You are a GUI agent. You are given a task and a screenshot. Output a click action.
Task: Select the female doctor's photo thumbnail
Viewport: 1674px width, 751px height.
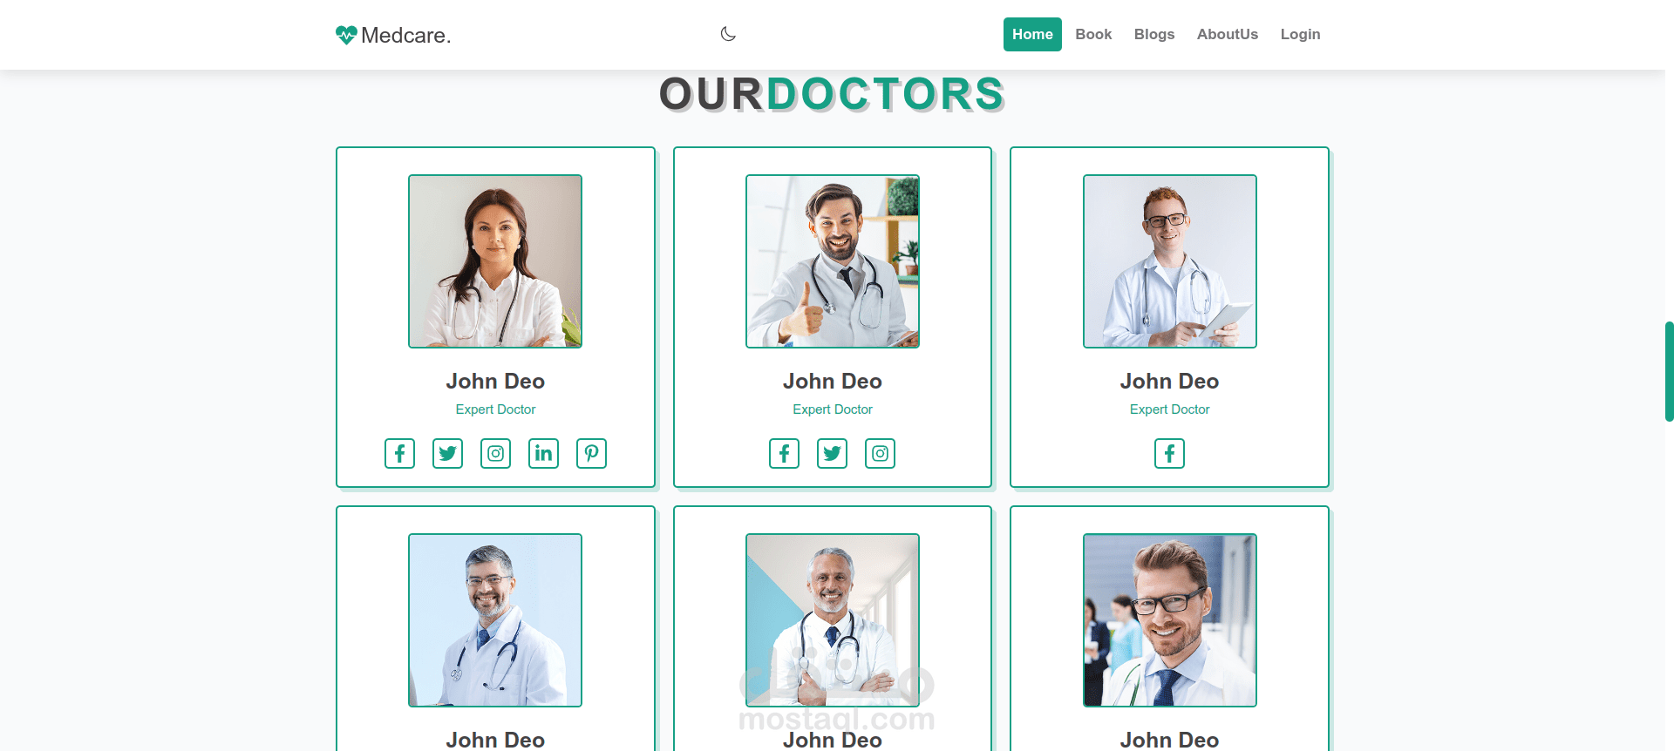click(x=495, y=261)
